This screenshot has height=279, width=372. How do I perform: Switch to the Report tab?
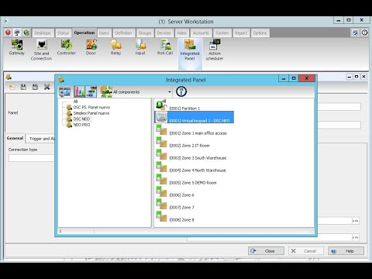(x=241, y=33)
